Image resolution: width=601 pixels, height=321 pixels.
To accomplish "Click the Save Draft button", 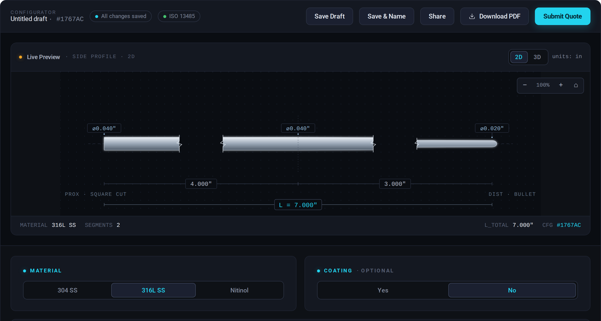I will point(329,16).
